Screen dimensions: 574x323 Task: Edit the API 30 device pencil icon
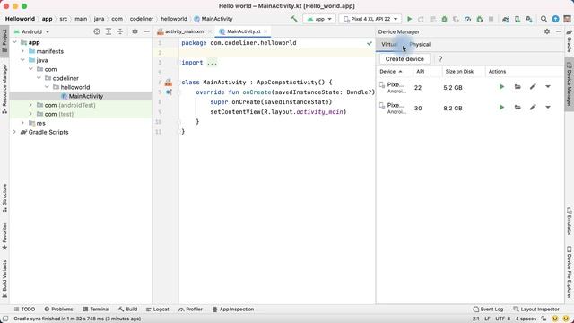pos(533,108)
